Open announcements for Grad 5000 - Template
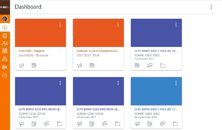The width and height of the screenshot is (222, 130). tap(22, 65)
